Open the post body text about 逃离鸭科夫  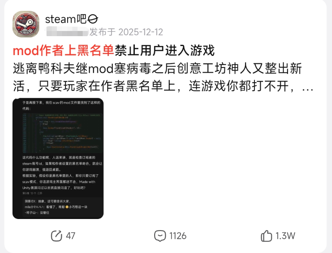click(163, 77)
